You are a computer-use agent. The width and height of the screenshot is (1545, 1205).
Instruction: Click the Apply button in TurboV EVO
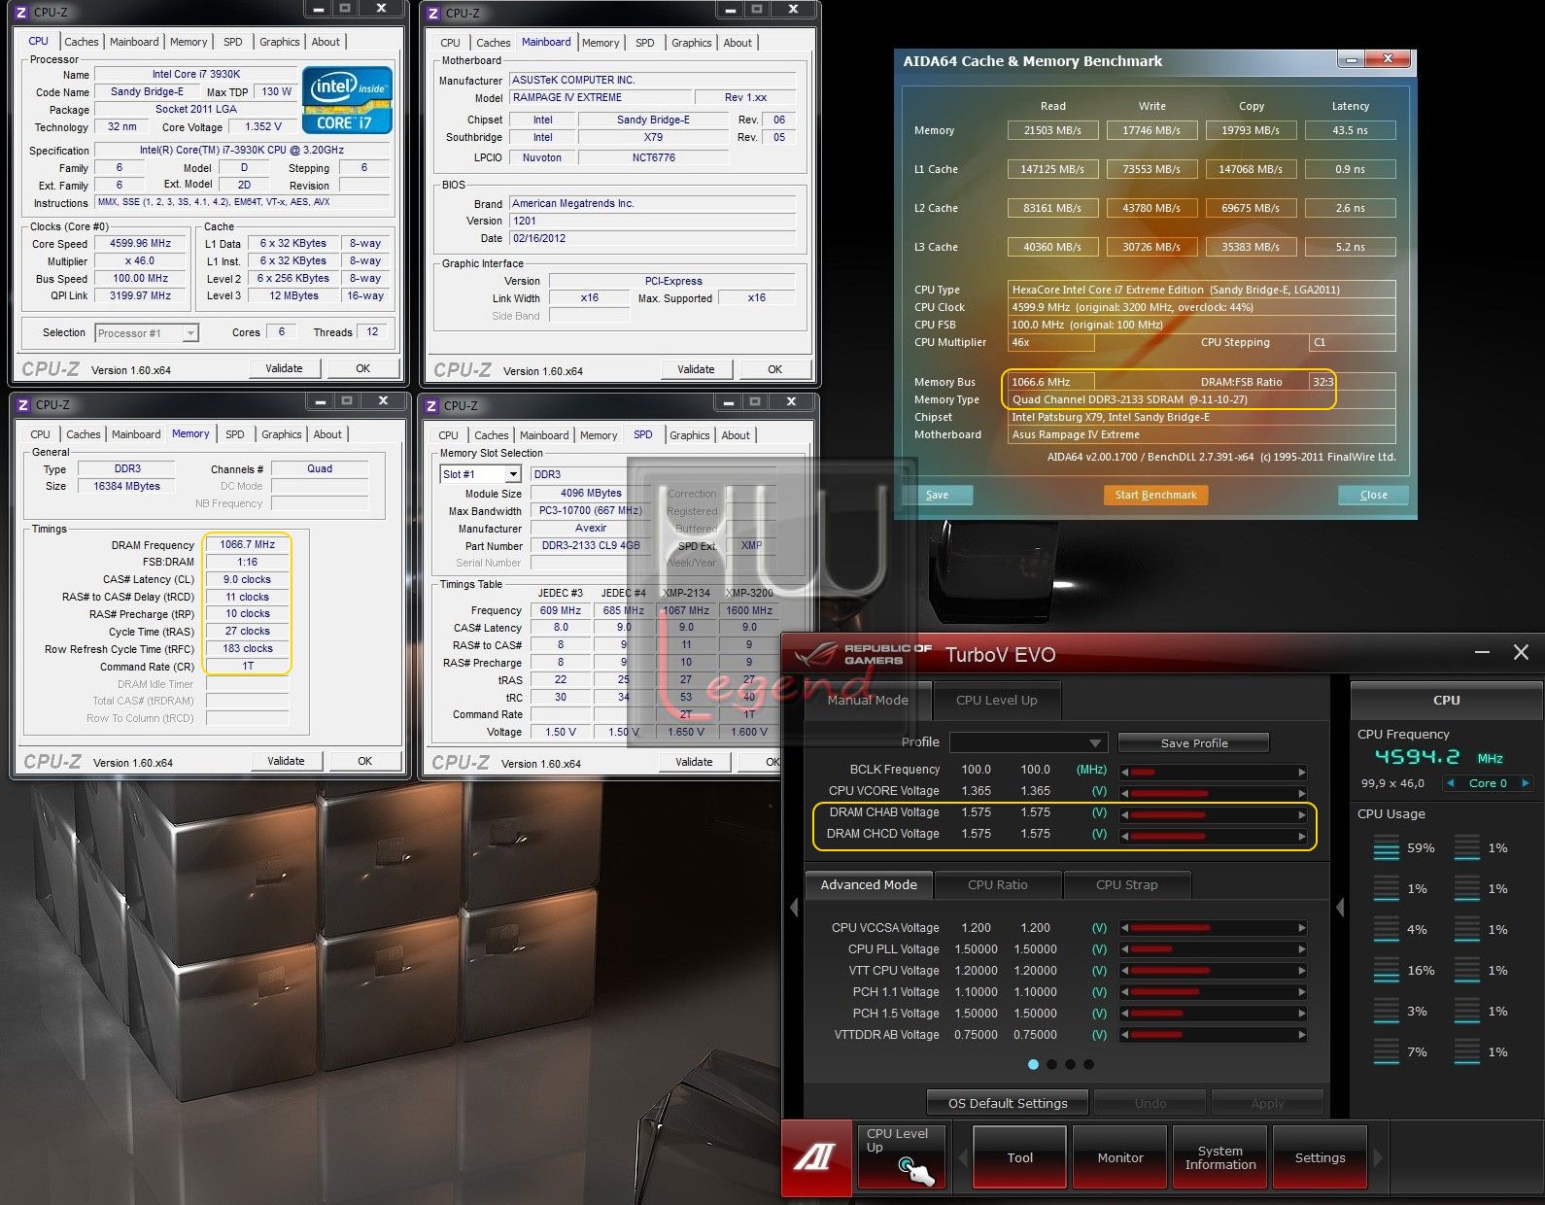point(1267,1103)
